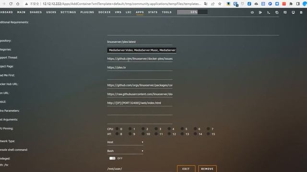
Task: Click the extension icon showing badge number 1
Action: pos(236,4)
